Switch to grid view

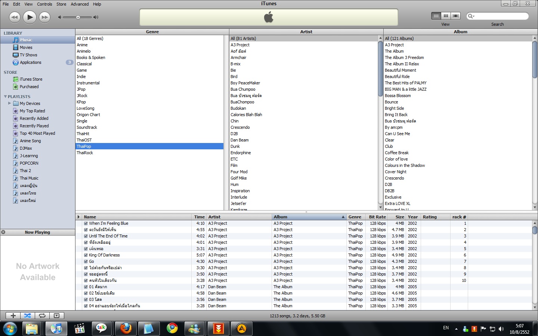(446, 16)
